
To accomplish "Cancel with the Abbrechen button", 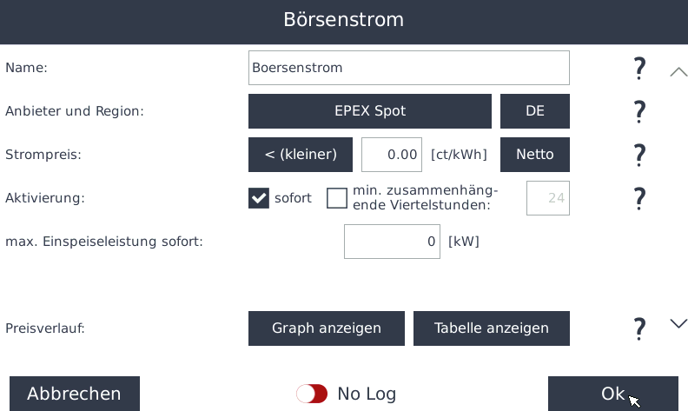I will (x=75, y=394).
